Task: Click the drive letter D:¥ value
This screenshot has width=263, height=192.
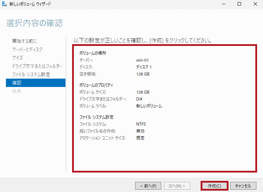Action: tap(140, 99)
